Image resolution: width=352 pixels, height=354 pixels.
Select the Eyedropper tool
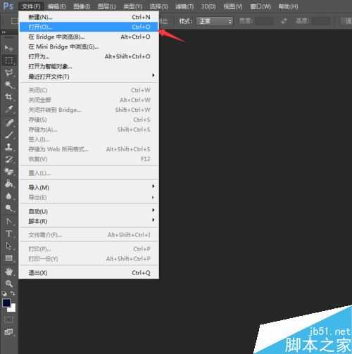pos(8,109)
